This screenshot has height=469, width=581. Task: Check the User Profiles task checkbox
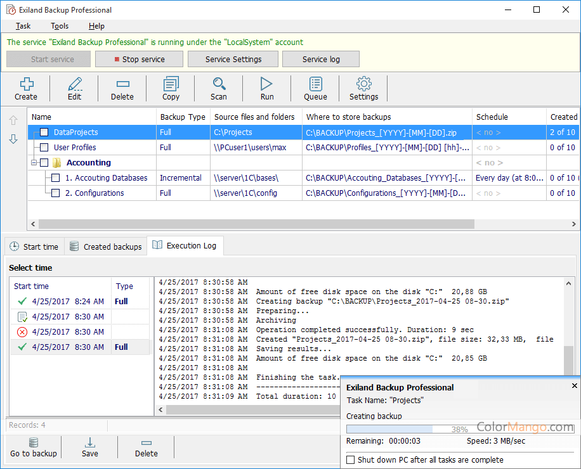(44, 148)
